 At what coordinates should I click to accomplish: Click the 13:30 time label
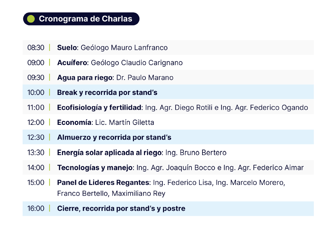[x=36, y=152]
